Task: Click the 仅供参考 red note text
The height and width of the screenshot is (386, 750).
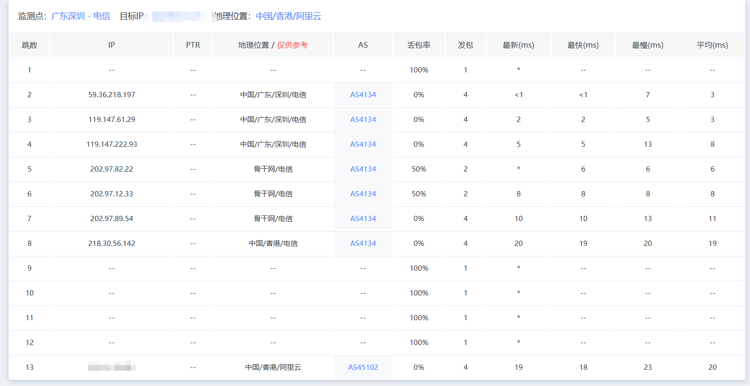Action: 292,45
